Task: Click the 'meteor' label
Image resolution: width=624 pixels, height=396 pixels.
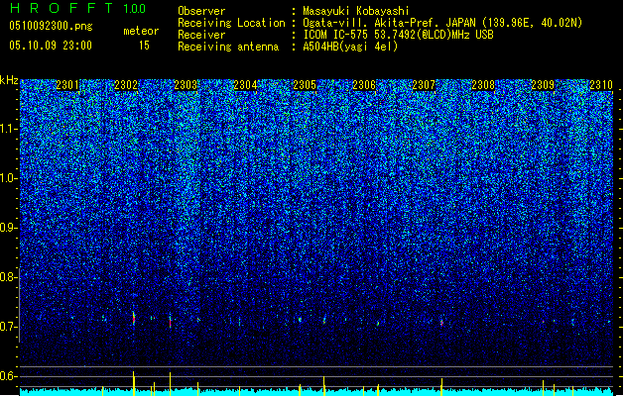Action: coord(141,31)
